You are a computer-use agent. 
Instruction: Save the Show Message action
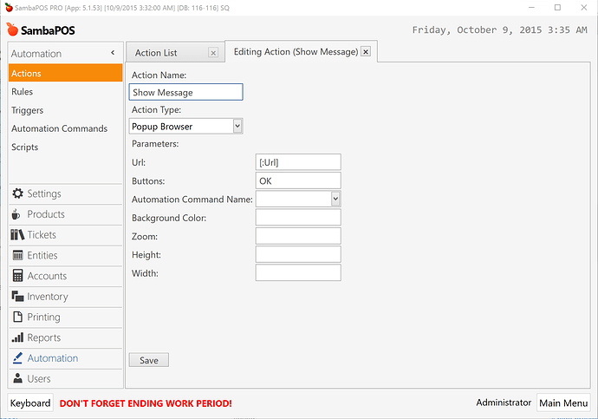[149, 360]
